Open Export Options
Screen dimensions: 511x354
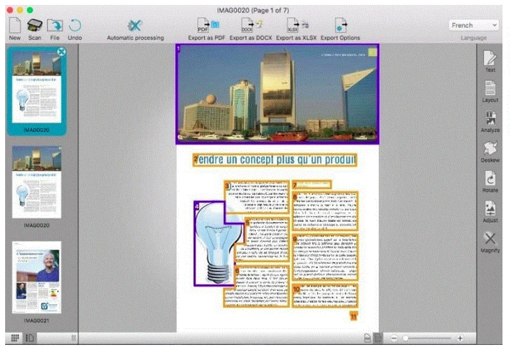[x=340, y=29]
